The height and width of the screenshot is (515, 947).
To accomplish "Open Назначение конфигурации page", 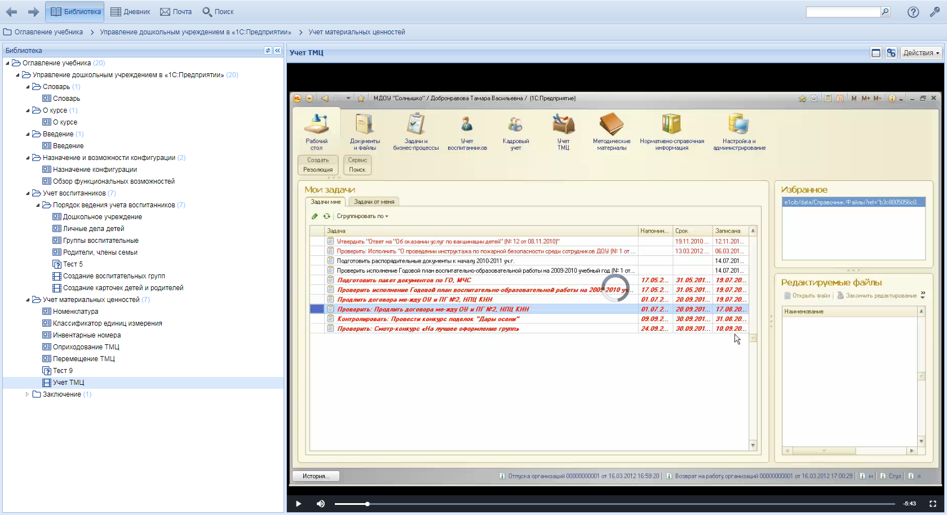I will click(x=95, y=170).
